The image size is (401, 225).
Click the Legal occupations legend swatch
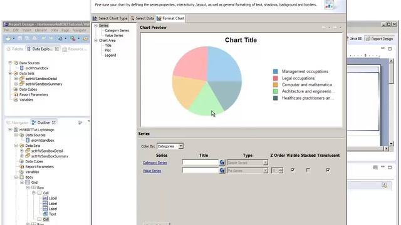coord(276,78)
